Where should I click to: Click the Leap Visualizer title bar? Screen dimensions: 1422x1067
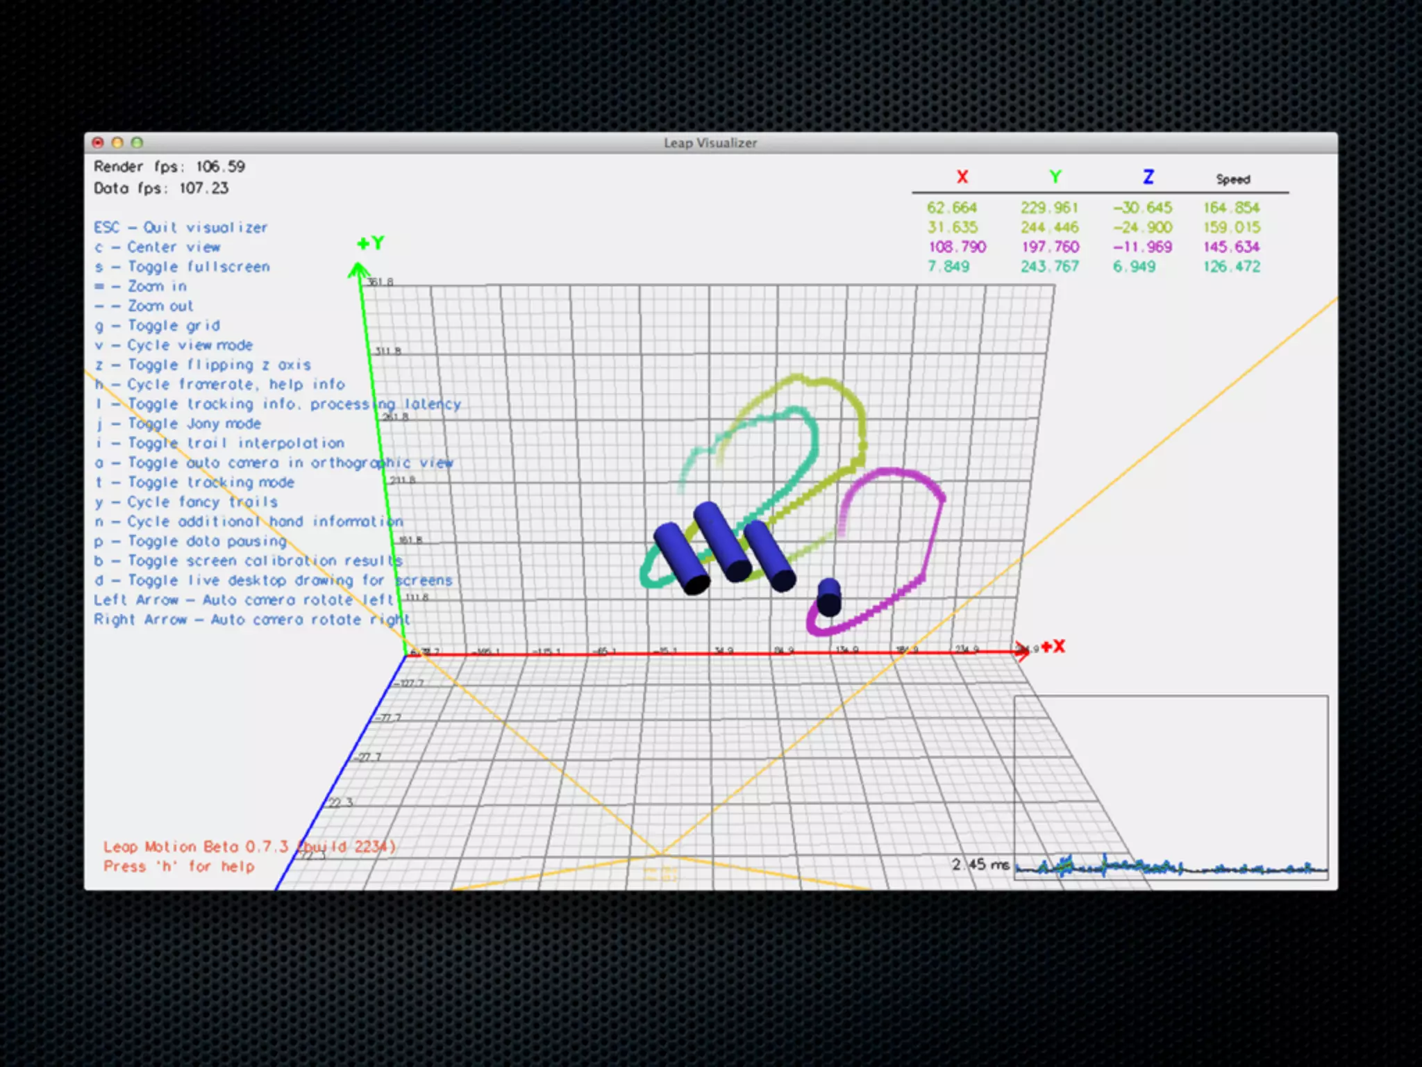coord(710,142)
